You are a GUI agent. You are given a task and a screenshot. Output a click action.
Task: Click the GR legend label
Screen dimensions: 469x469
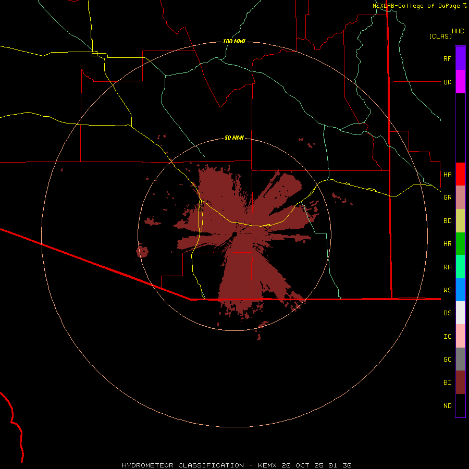447,198
